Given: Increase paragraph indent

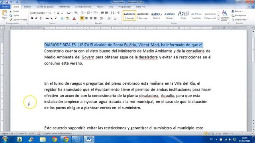Looking at the screenshot, I should point(106,13).
